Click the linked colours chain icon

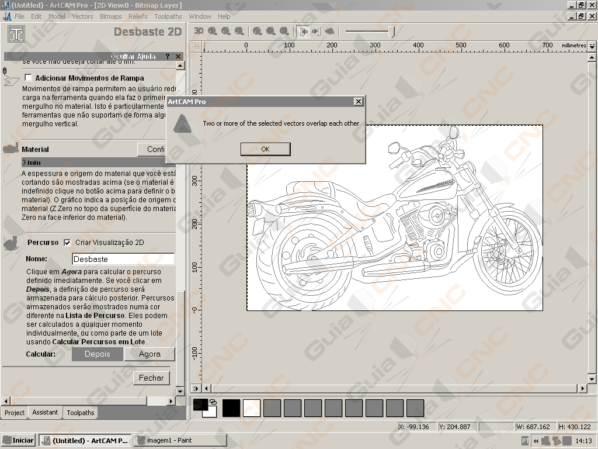pyautogui.click(x=213, y=402)
